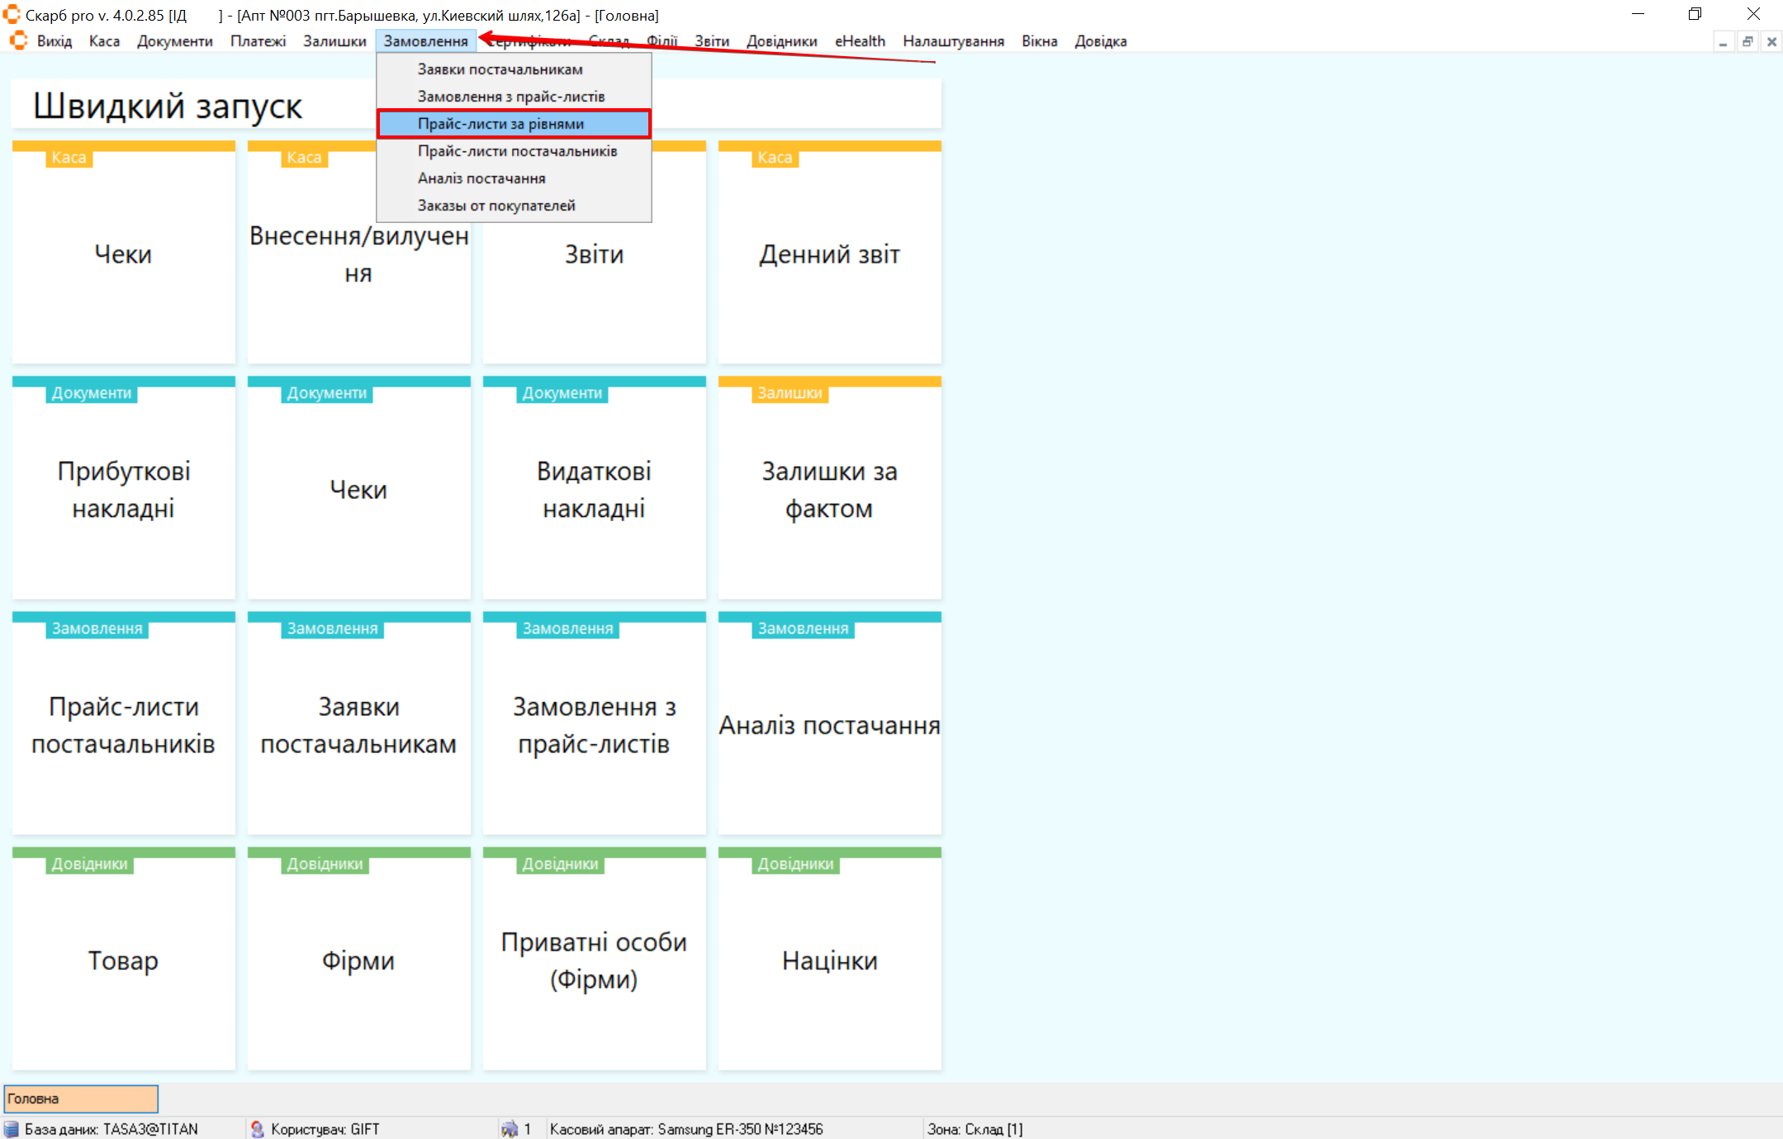Click the user icon next to Користувач
Screen dimensions: 1783x1139
point(257,1129)
